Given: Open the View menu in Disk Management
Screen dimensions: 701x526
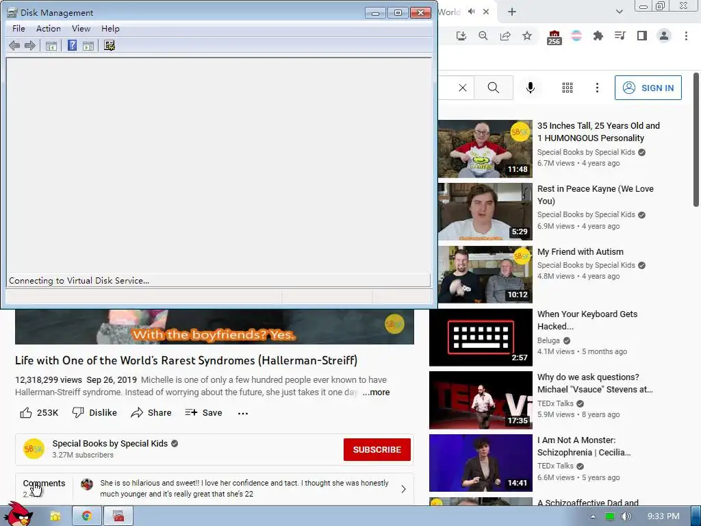Looking at the screenshot, I should pyautogui.click(x=81, y=29).
